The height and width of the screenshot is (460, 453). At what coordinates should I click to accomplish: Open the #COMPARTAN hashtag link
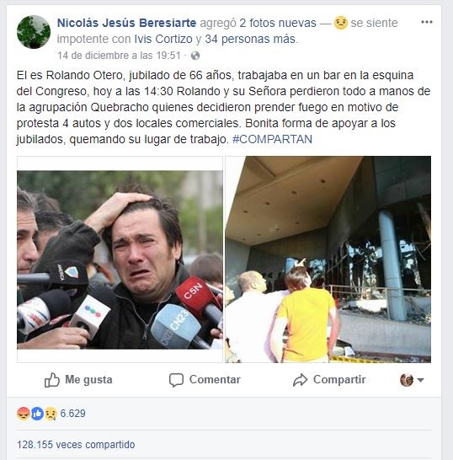click(x=272, y=139)
